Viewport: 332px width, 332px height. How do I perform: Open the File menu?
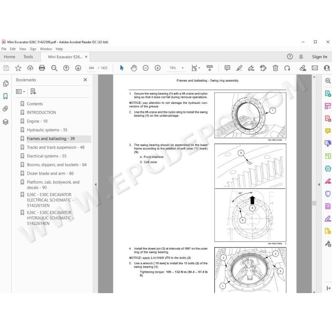[x=4, y=49]
